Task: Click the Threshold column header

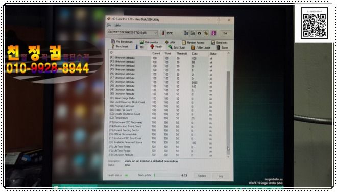Action: [182, 53]
